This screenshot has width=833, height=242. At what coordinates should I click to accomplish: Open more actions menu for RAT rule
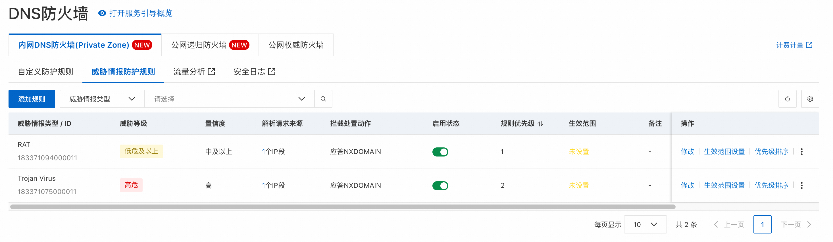click(802, 151)
